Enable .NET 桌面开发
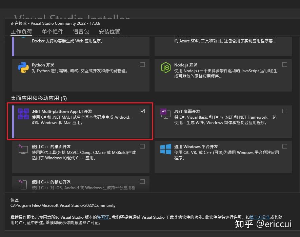Screen dimensions: 300x237 pyautogui.click(x=285, y=111)
